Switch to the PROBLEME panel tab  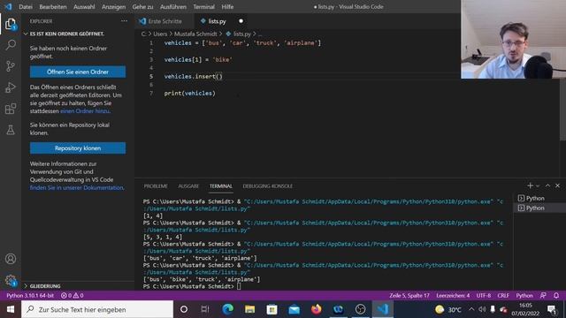click(x=156, y=186)
